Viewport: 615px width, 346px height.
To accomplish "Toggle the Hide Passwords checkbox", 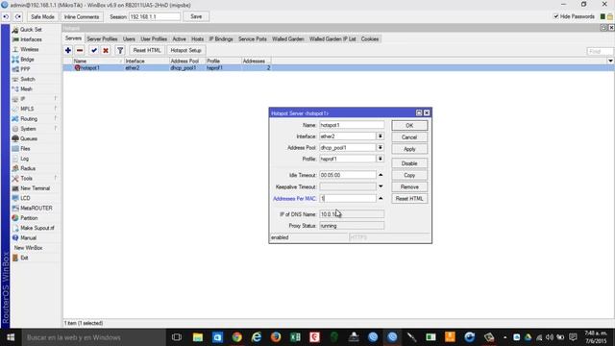I will [555, 16].
